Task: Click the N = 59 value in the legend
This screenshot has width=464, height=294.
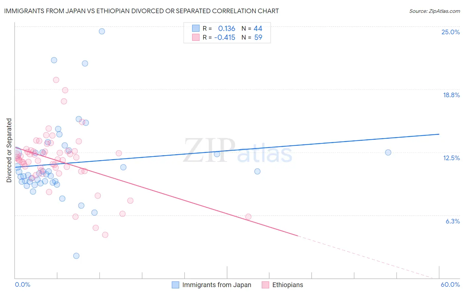Action: pyautogui.click(x=252, y=37)
